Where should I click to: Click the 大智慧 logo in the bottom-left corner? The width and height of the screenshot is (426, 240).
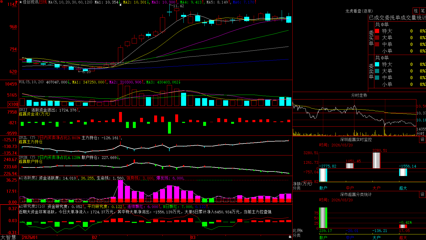click(x=8, y=237)
